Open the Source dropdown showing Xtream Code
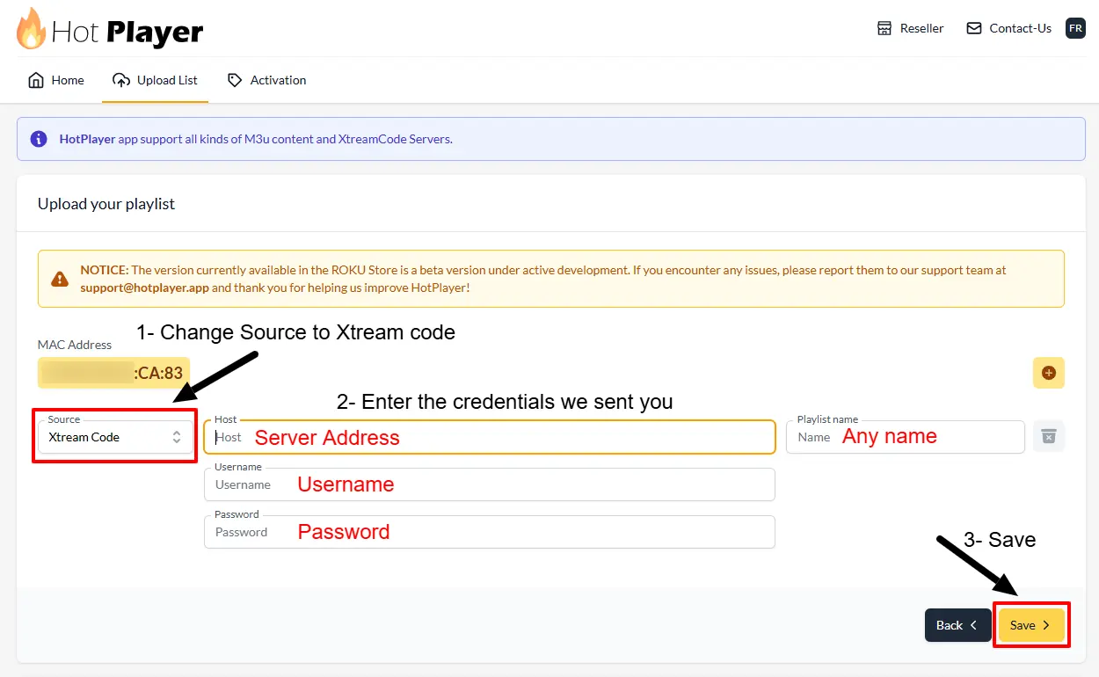This screenshot has height=677, width=1099. (115, 437)
